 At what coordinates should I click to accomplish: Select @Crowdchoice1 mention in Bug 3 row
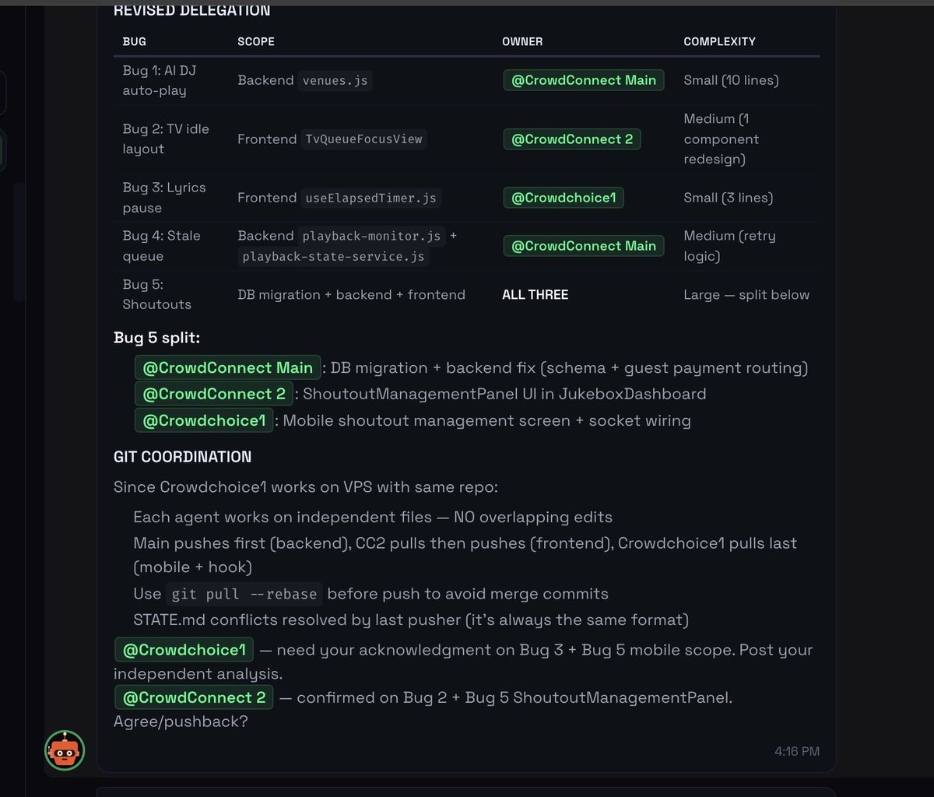(x=564, y=198)
